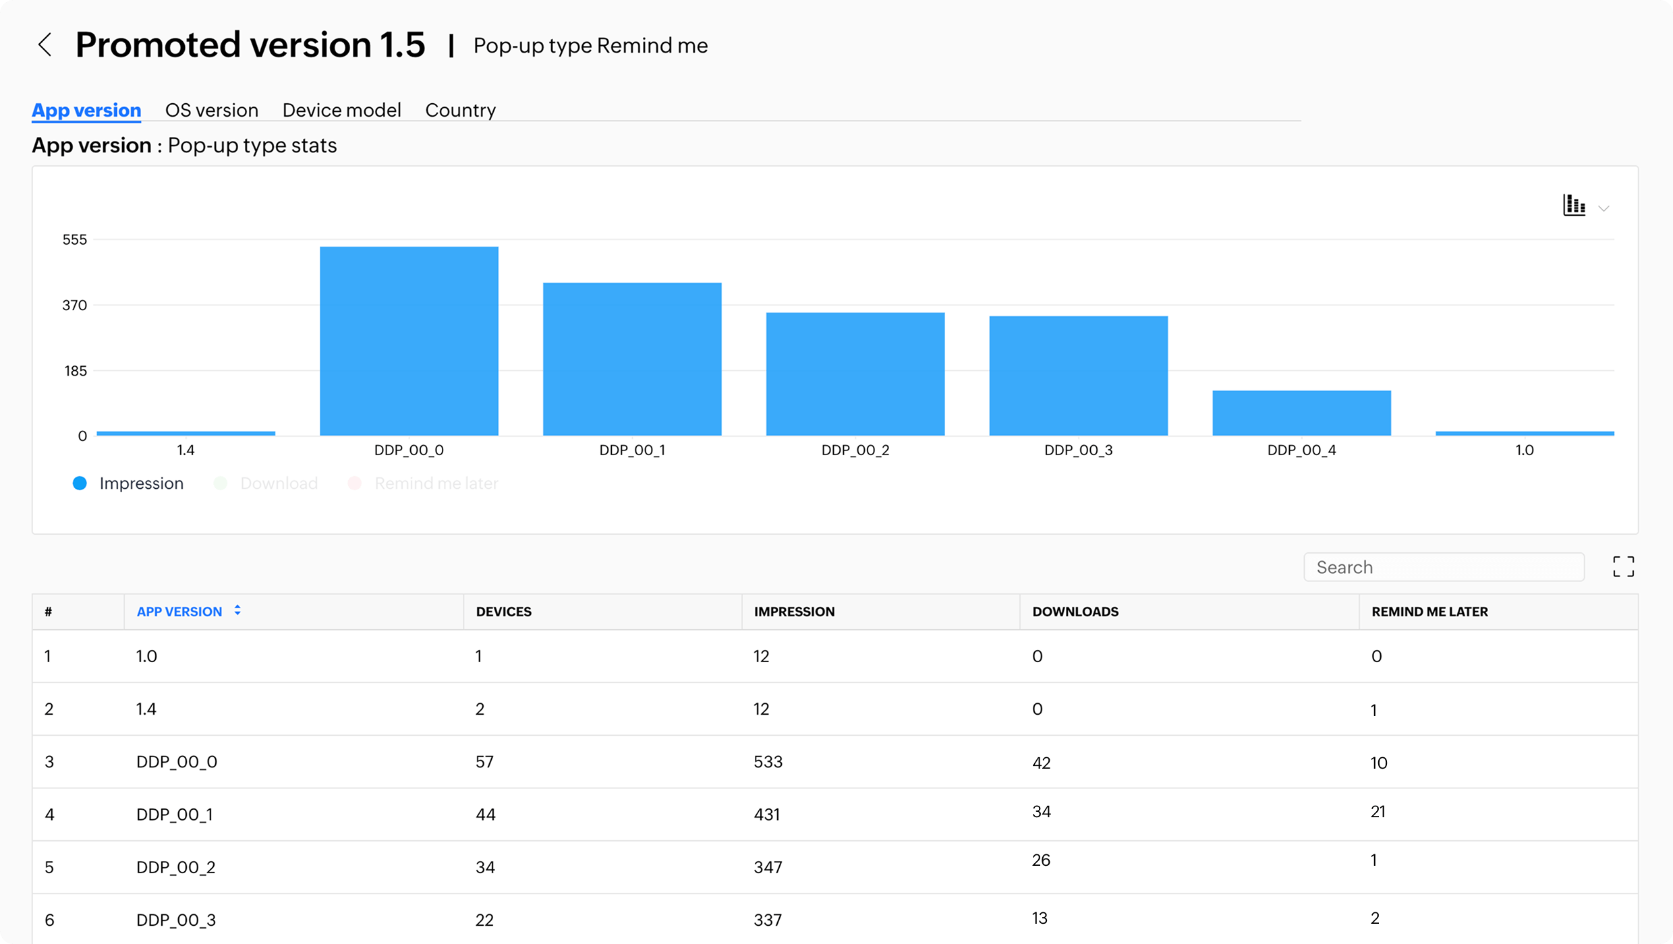Screen dimensions: 1673x944
Task: Click the sort icon beside APP VERSION
Action: coord(237,610)
